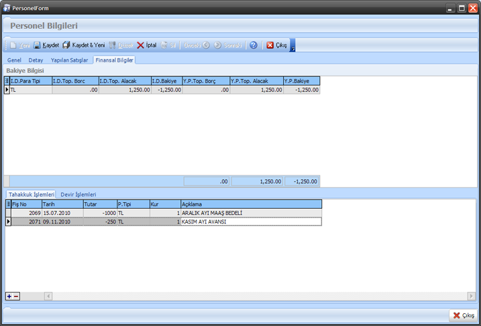Remove a row with the minus icon
The width and height of the screenshot is (481, 326).
(16, 296)
